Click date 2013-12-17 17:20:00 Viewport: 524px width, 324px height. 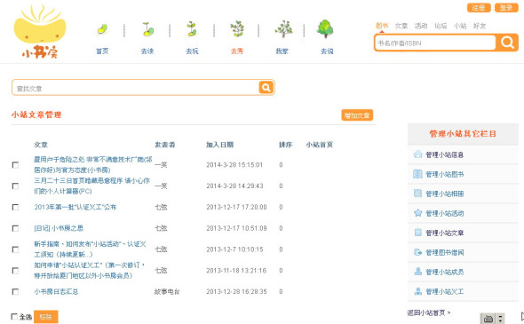(x=236, y=207)
